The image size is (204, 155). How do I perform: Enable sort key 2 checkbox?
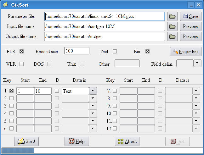[x=12, y=98]
